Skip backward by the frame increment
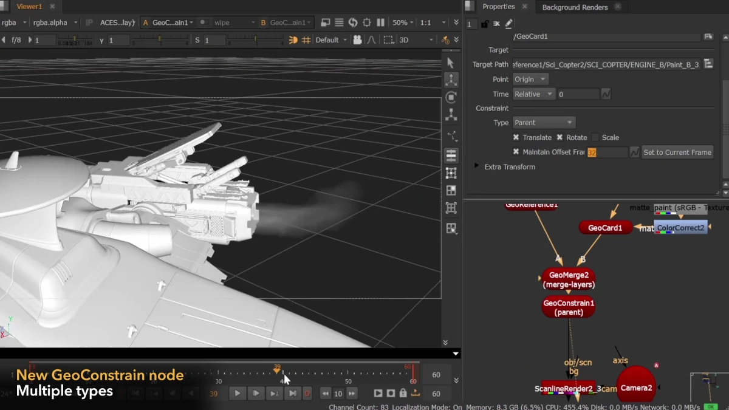The width and height of the screenshot is (729, 410). pyautogui.click(x=326, y=393)
